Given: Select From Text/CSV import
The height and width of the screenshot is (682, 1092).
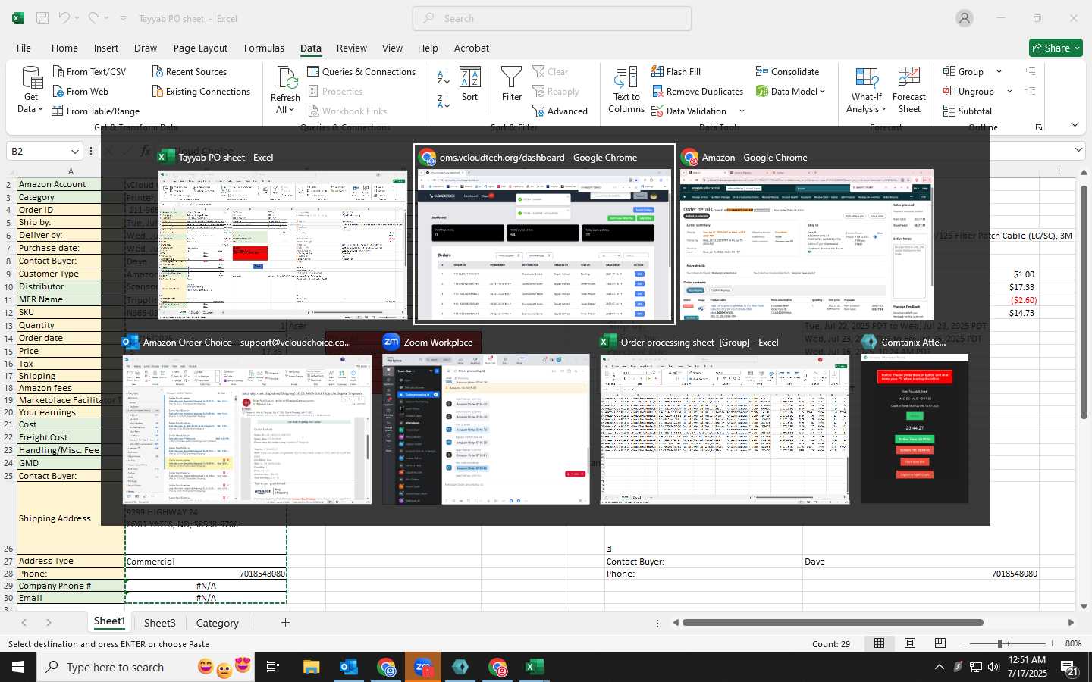Looking at the screenshot, I should [89, 72].
